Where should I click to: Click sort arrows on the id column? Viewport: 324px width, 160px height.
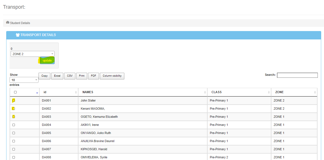(x=76, y=92)
